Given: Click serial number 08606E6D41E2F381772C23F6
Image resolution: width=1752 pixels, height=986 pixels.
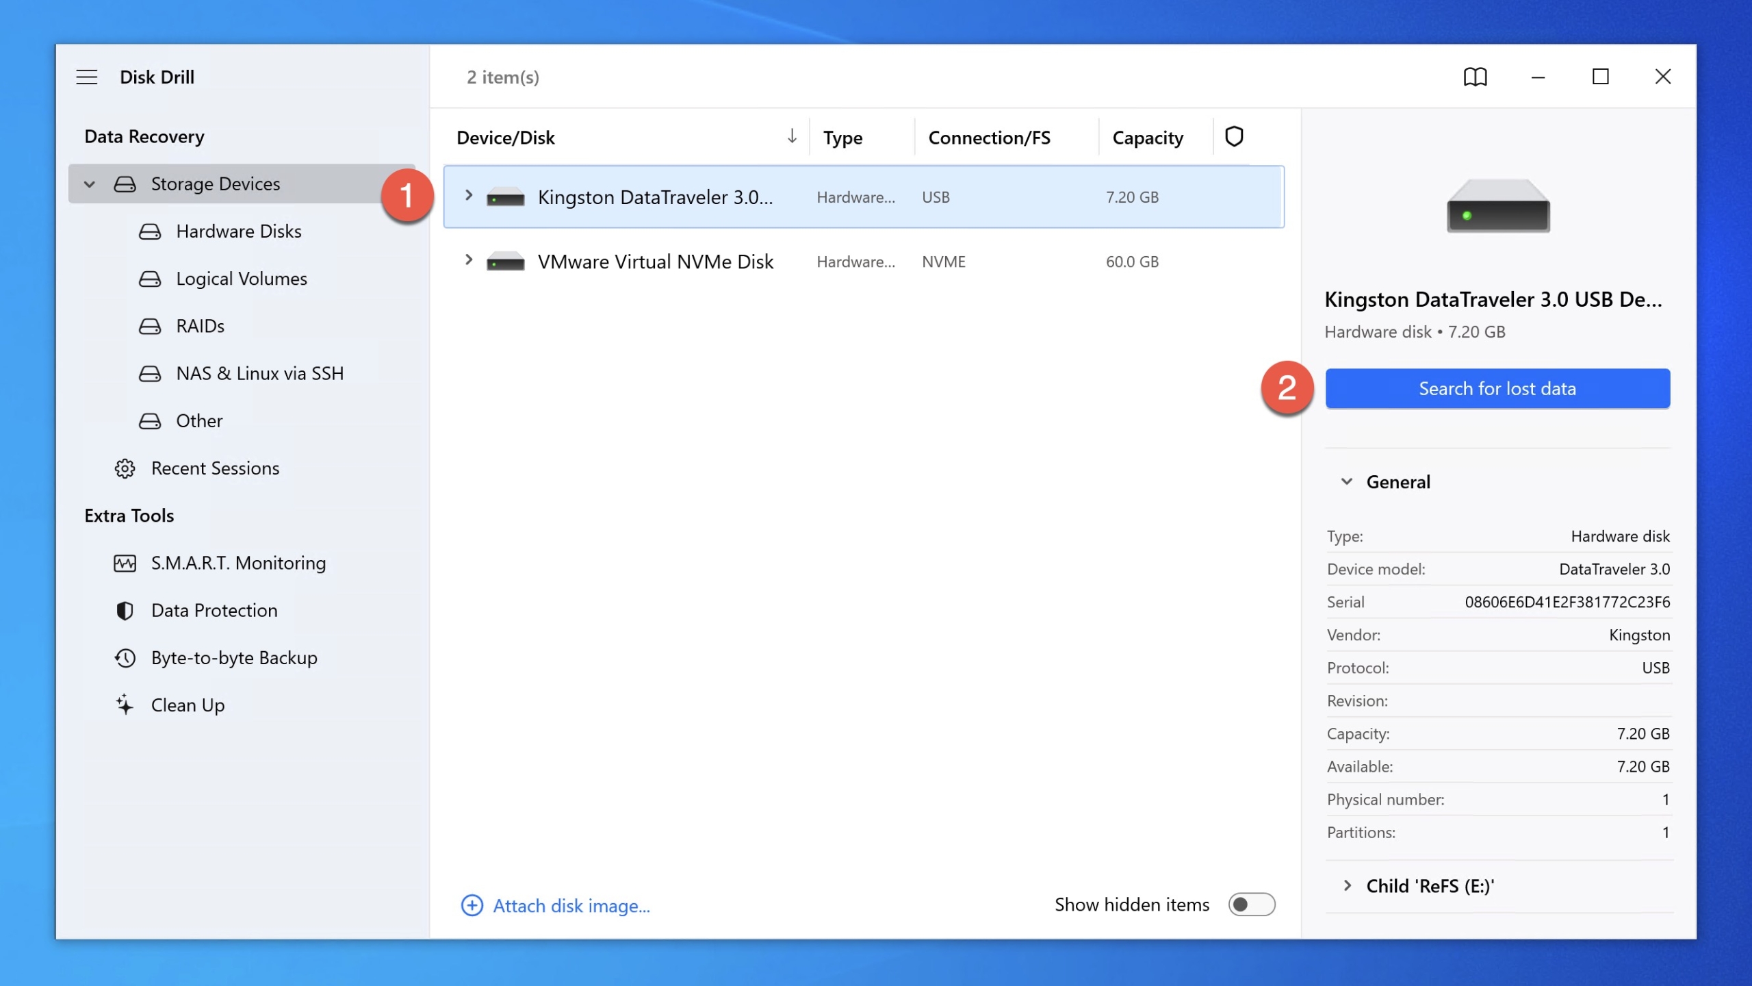Looking at the screenshot, I should click(1567, 602).
